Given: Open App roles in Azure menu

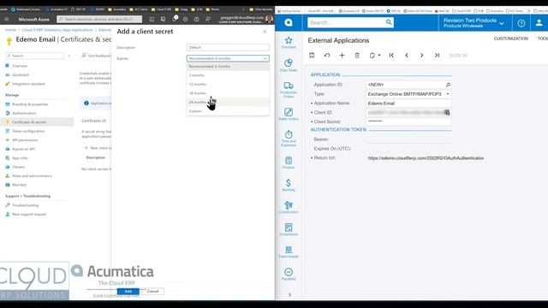Looking at the screenshot, I should coord(20,157).
